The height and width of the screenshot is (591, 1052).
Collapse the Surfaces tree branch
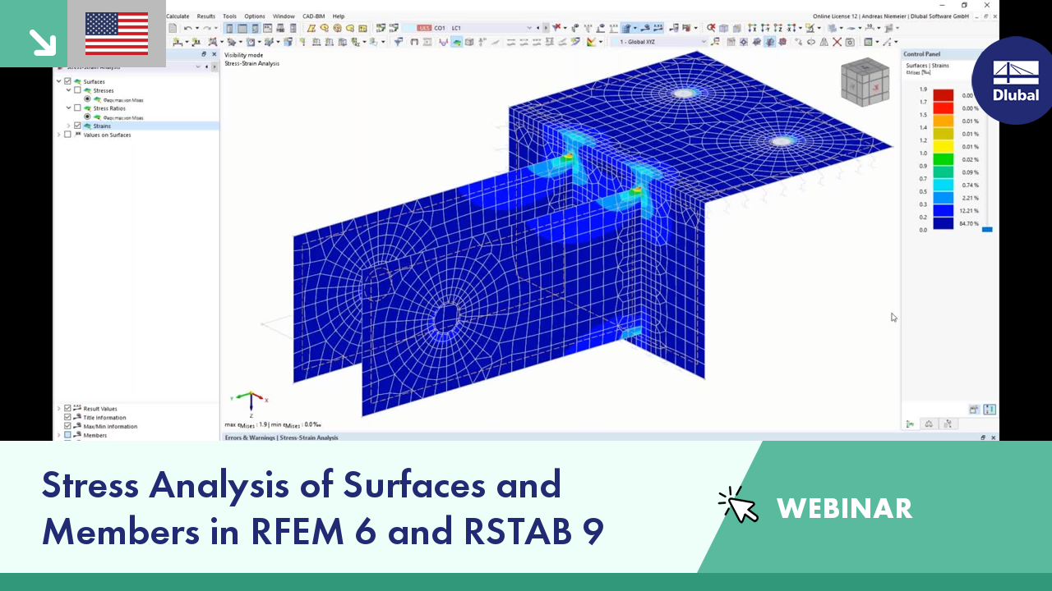tap(58, 81)
